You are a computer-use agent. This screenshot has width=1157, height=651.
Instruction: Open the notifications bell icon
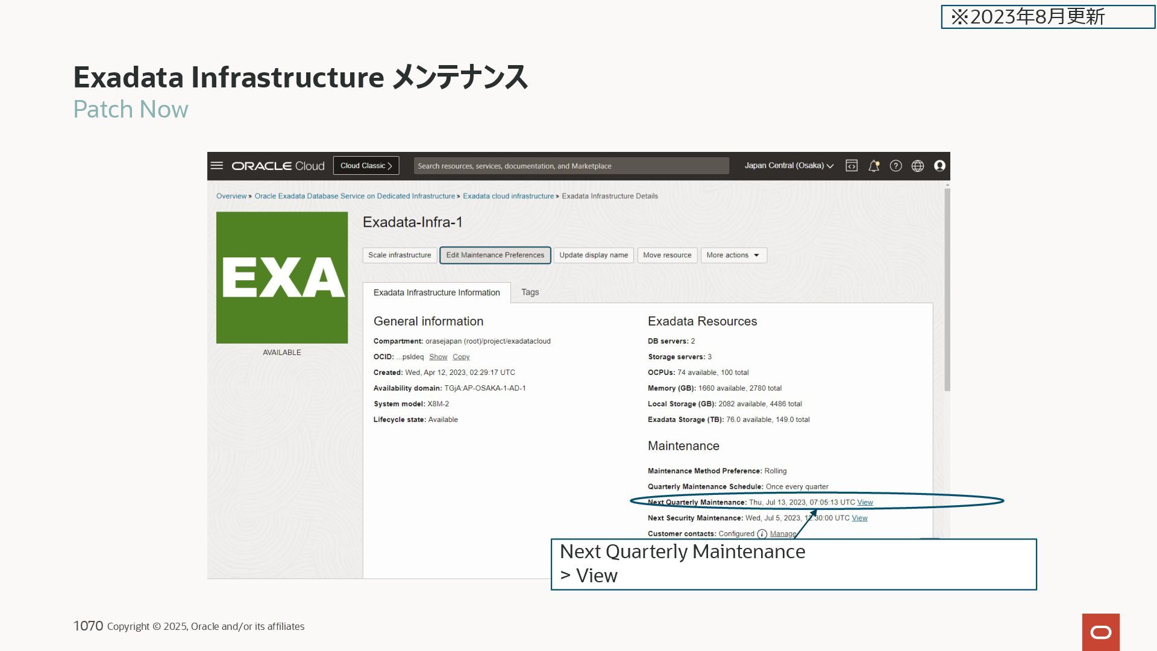point(873,166)
